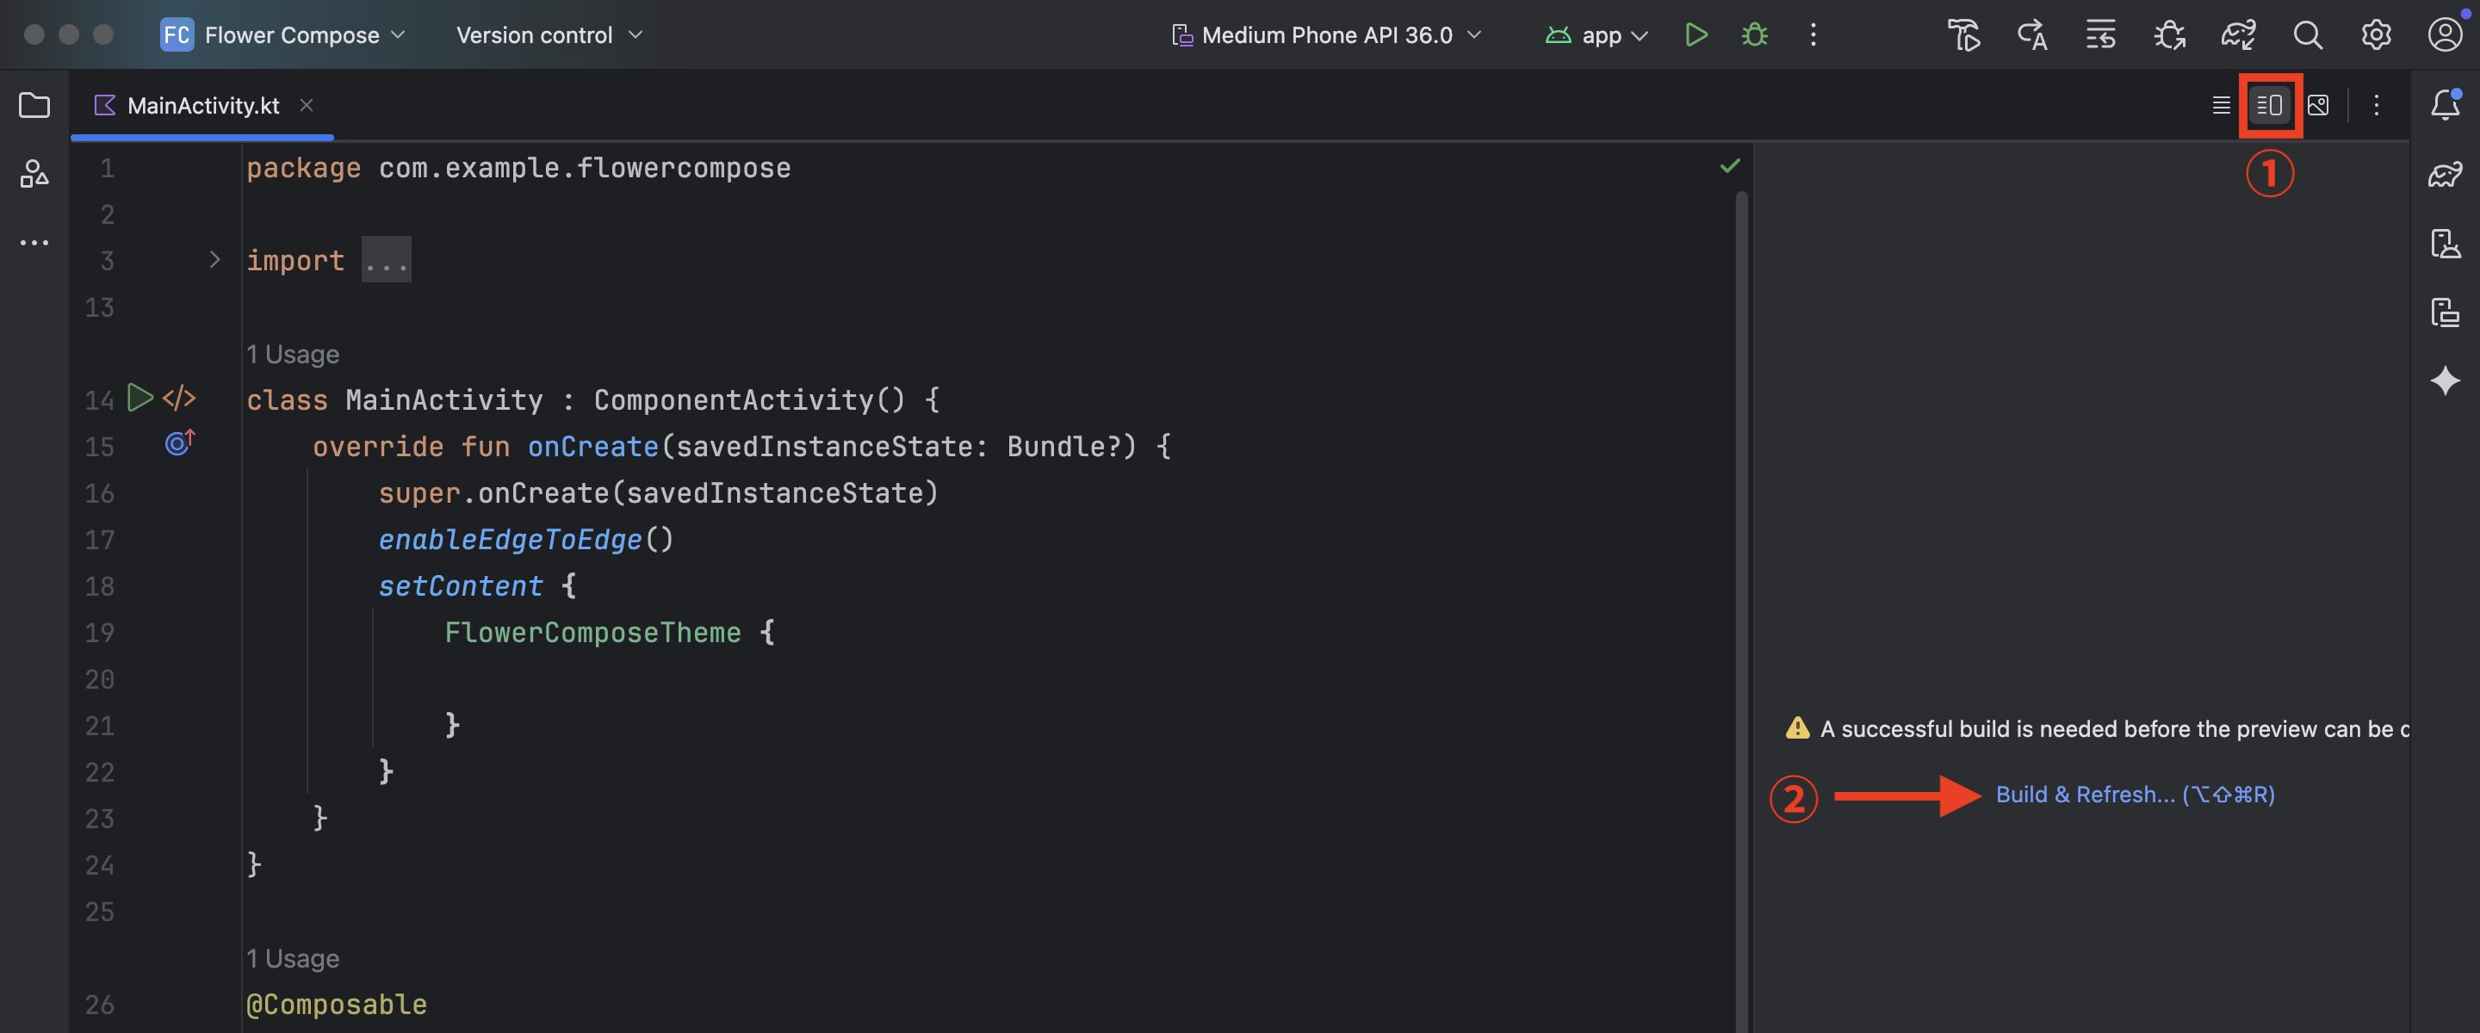Switch editor to Split view mode
Viewport: 2480px width, 1033px height.
[x=2269, y=105]
